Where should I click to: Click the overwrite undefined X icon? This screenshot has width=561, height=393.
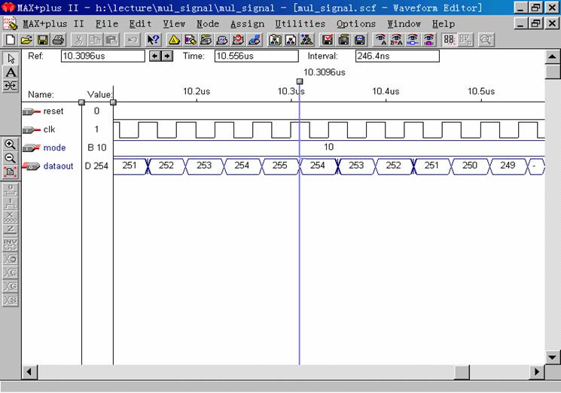(11, 217)
